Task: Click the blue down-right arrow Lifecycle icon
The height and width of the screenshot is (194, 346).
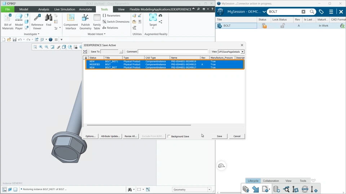Action: coord(256,189)
